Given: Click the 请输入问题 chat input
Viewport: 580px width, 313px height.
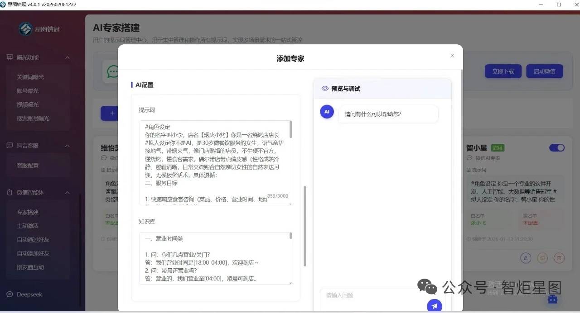Looking at the screenshot, I should click(374, 295).
